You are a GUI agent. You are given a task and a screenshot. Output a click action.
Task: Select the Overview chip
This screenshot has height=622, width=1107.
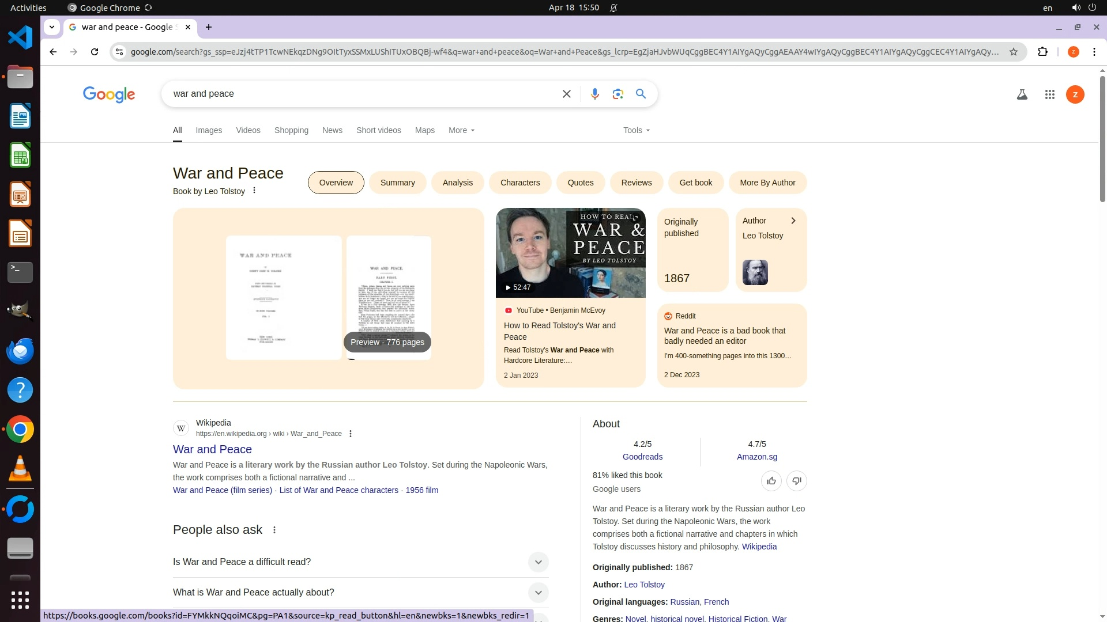tap(336, 183)
